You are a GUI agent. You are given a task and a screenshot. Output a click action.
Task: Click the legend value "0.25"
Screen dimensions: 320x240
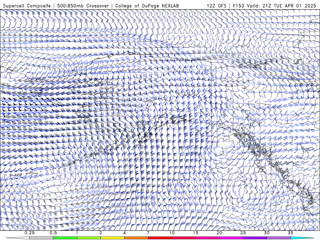30,233
